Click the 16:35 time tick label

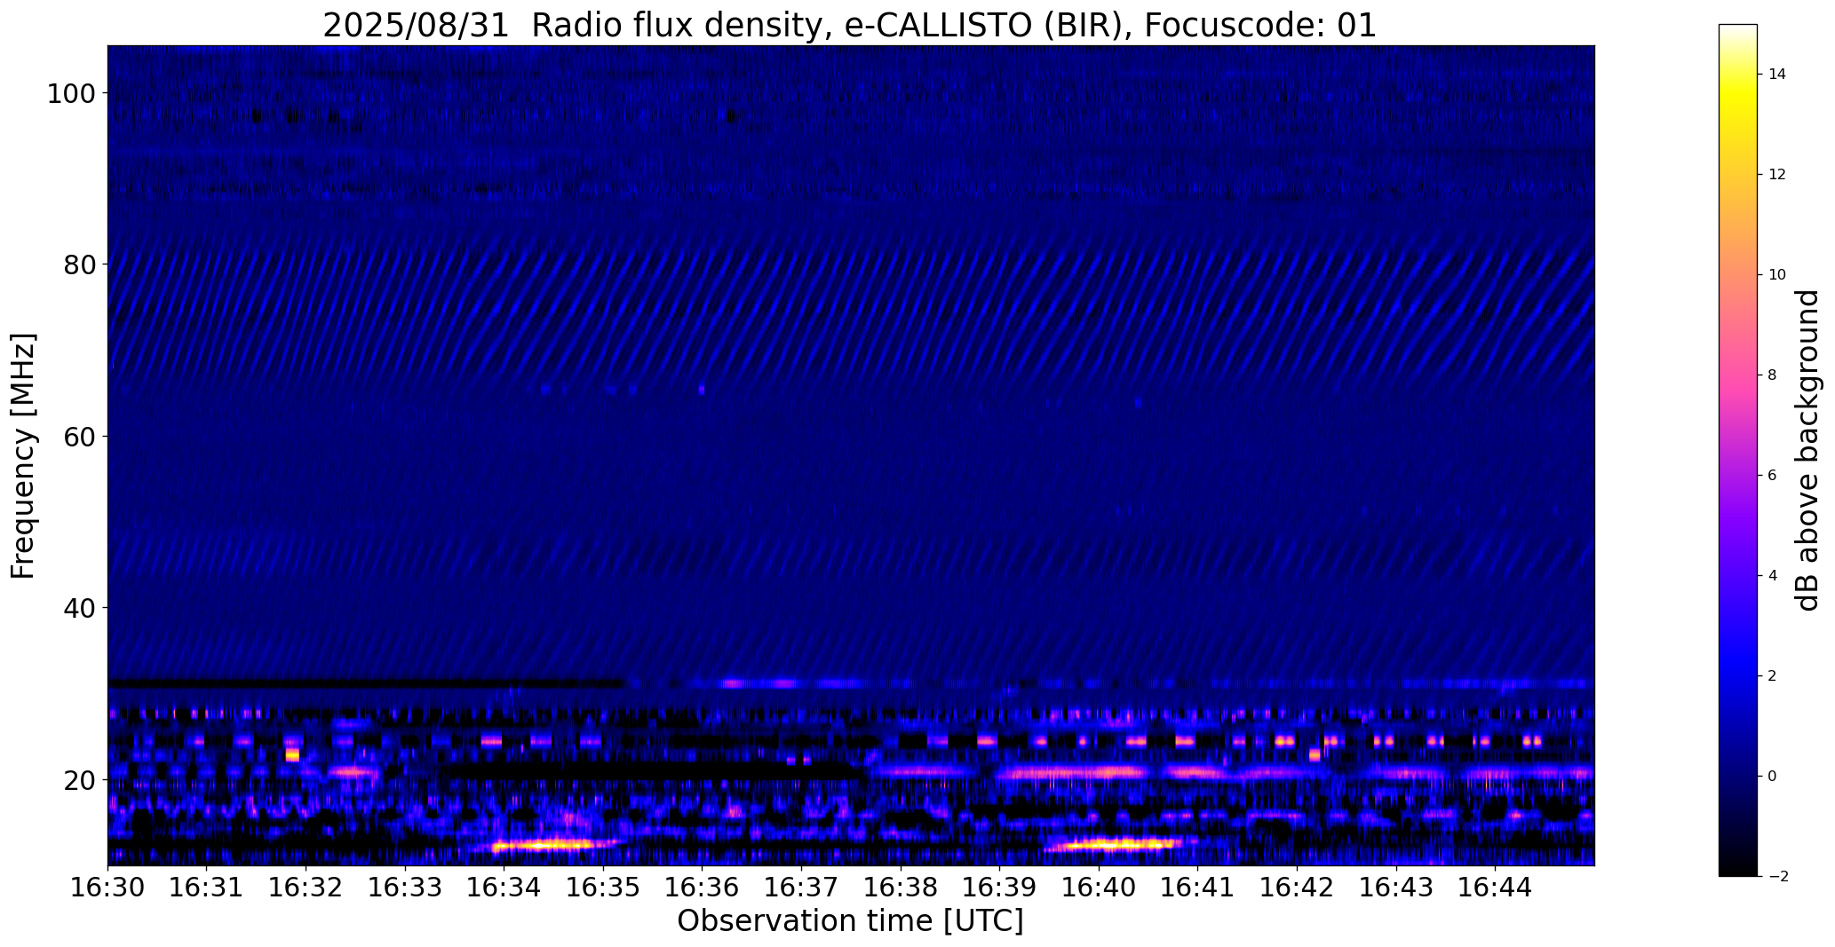pos(603,886)
